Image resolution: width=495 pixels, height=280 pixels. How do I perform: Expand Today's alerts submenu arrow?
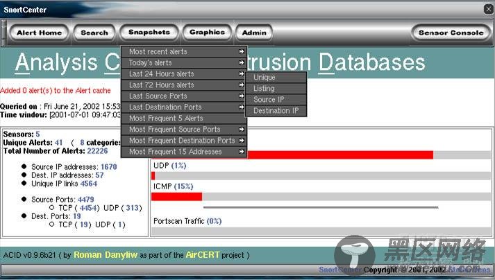click(242, 62)
